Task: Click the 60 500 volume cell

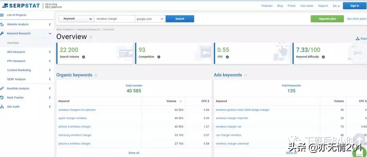Action: 179,110
